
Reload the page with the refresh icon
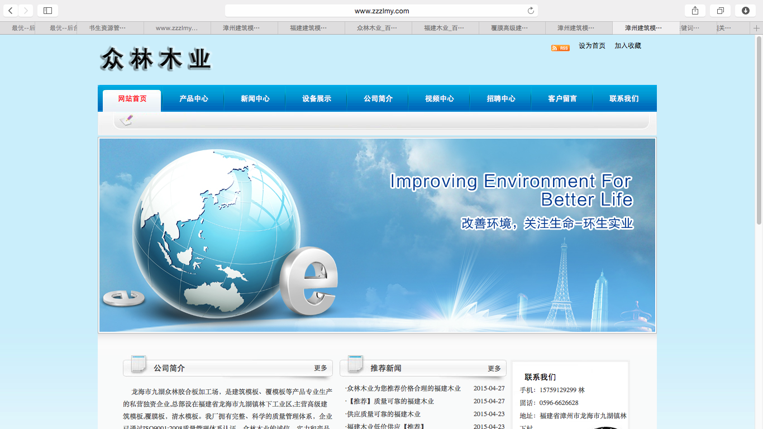pyautogui.click(x=531, y=11)
